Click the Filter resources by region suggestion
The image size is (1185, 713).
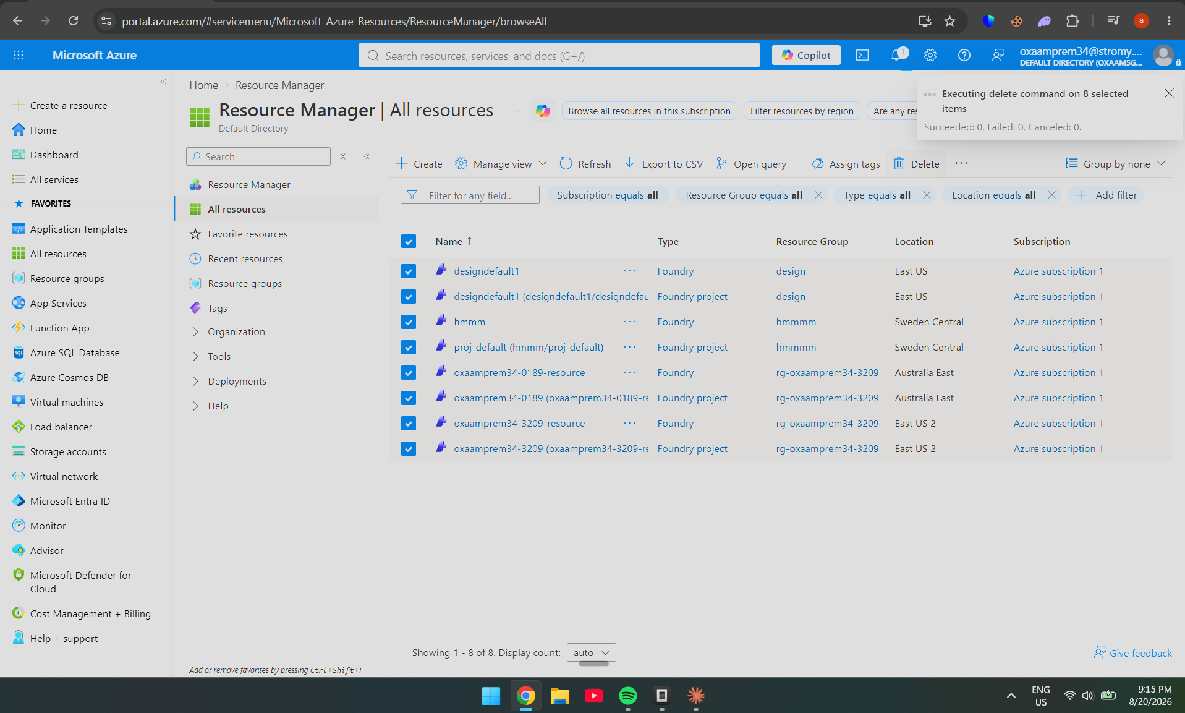pyautogui.click(x=802, y=111)
